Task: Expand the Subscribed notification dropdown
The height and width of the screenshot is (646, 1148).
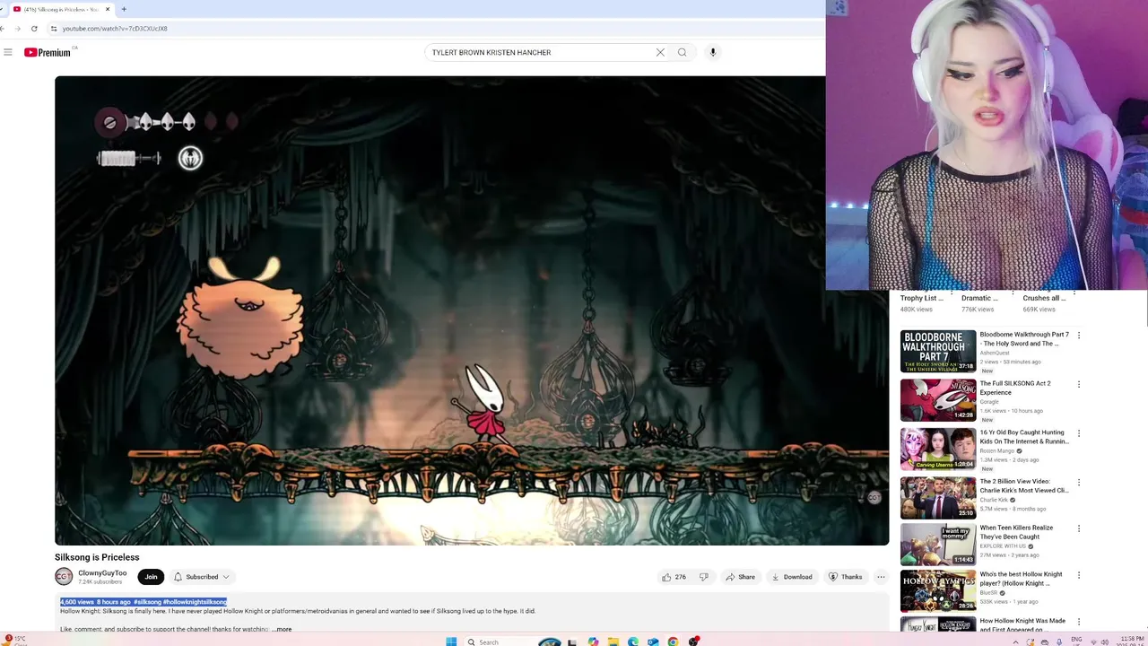Action: (x=202, y=577)
